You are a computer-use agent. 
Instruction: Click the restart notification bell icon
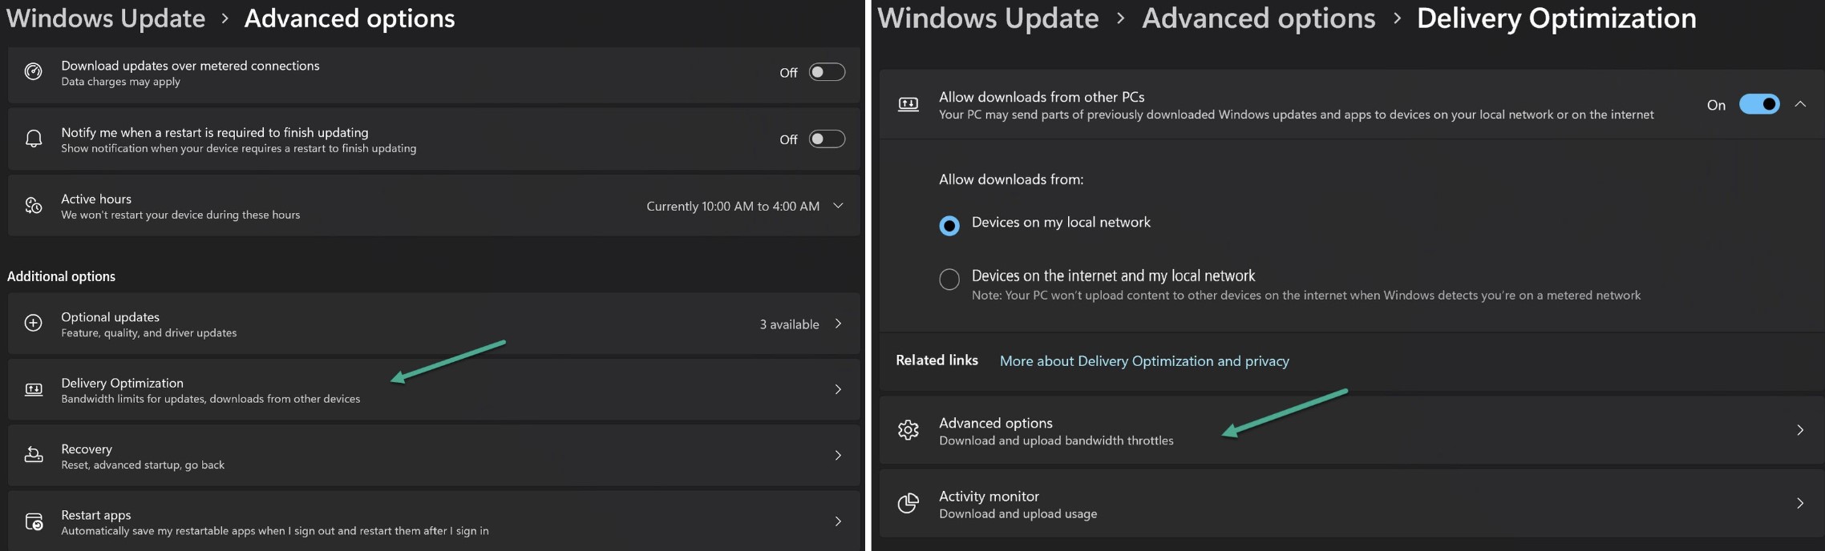point(33,139)
